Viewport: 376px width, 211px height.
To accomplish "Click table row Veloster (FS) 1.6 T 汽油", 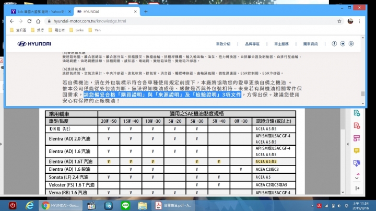I will tap(170, 185).
